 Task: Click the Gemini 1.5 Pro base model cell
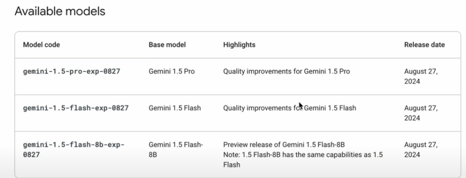(x=171, y=71)
